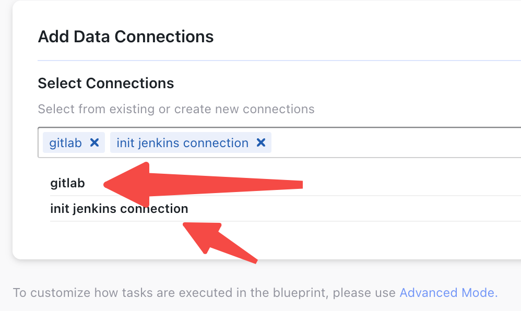Click the helper text about customizing tasks
This screenshot has height=311, width=521.
pos(204,293)
